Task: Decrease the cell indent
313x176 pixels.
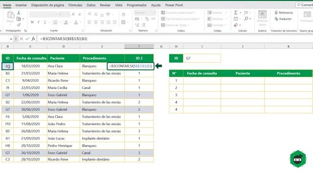Action: [108, 22]
